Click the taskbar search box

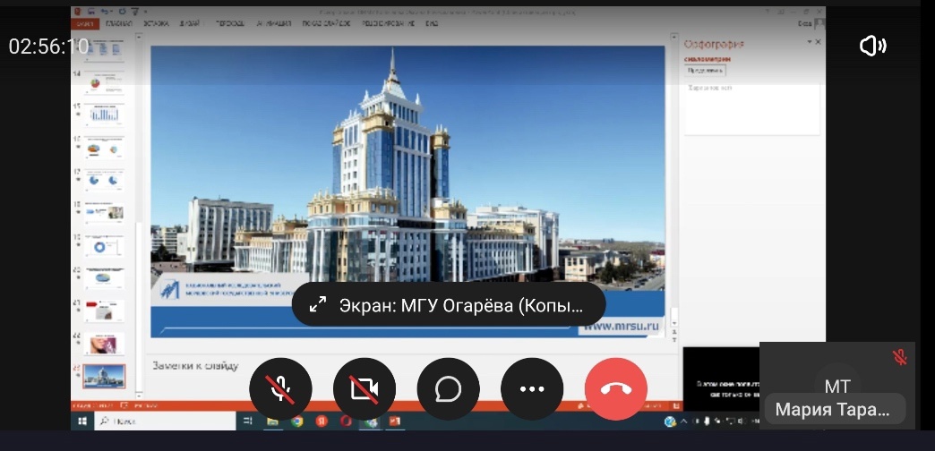coord(134,421)
